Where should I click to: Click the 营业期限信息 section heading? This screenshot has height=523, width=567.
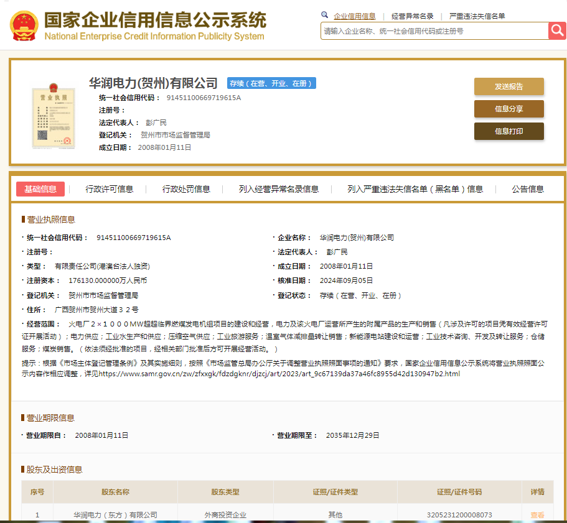click(x=50, y=418)
